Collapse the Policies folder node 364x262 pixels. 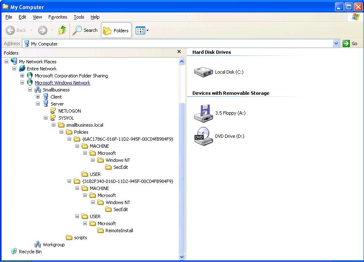coord(61,132)
